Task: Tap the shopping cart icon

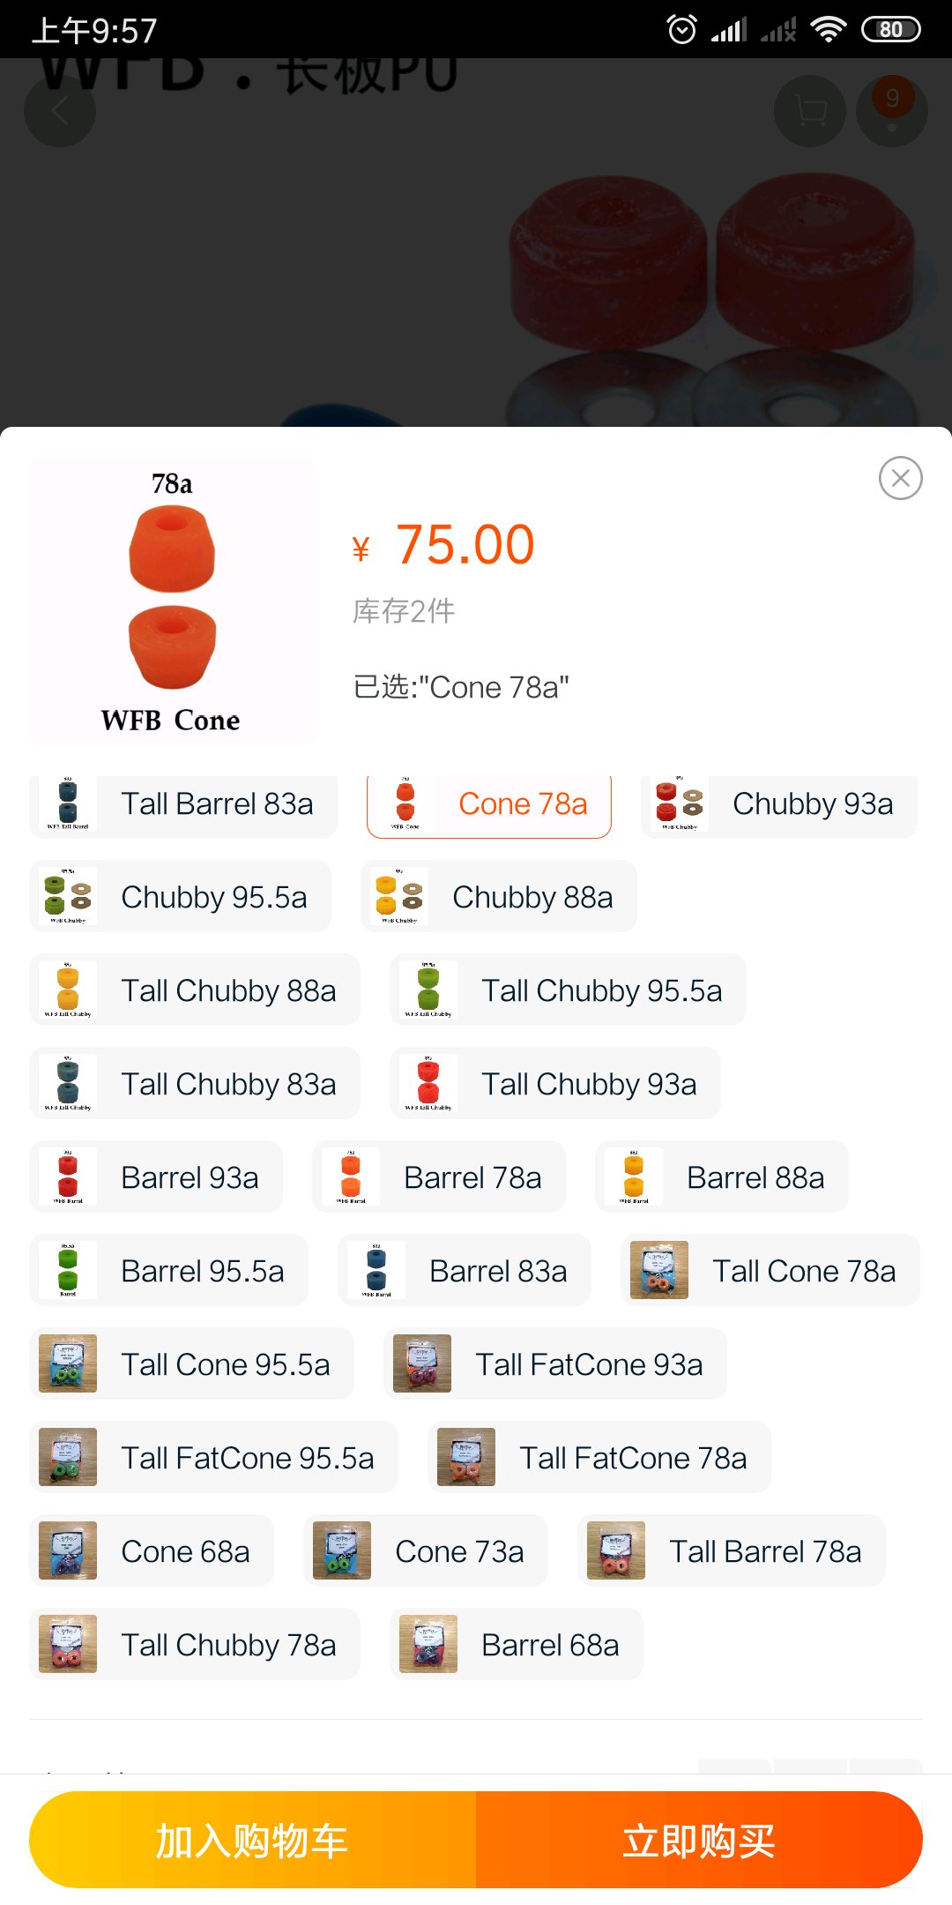Action: [809, 111]
